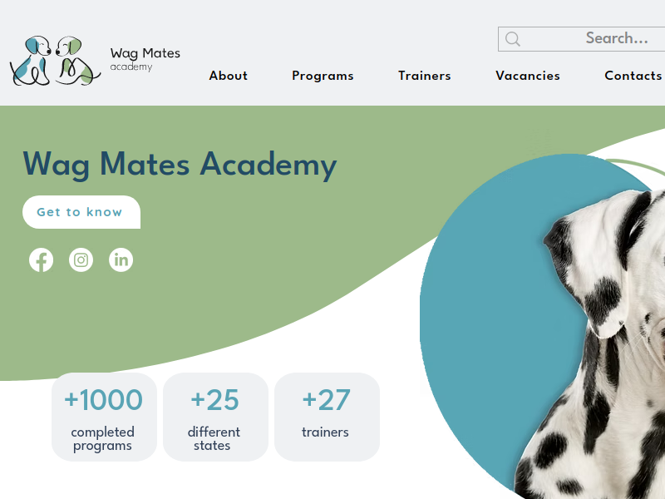Open the About menu item
The height and width of the screenshot is (499, 665).
[x=228, y=76]
